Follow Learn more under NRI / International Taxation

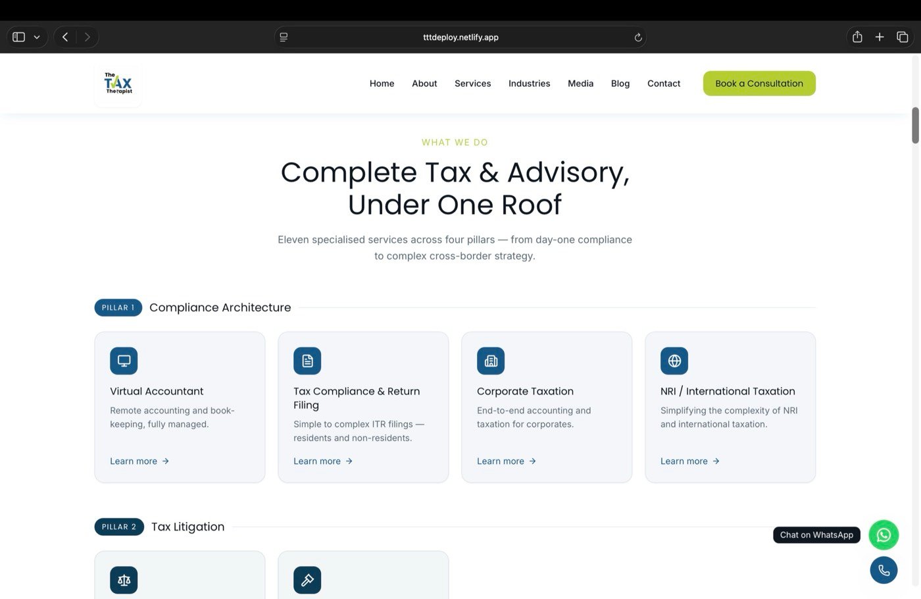[x=690, y=461]
